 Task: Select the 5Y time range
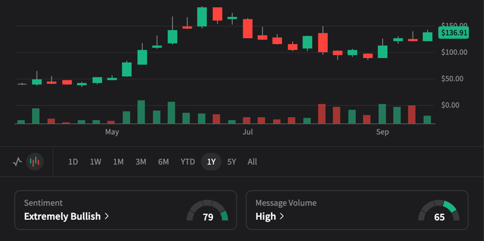point(232,162)
